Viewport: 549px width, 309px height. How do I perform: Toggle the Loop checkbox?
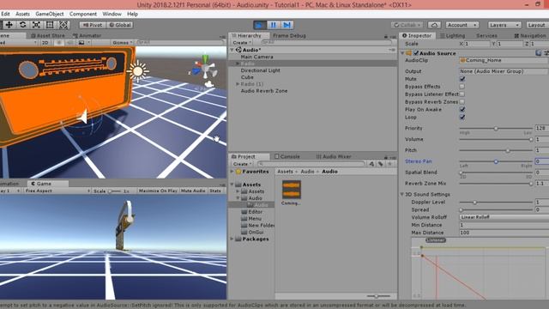[462, 118]
